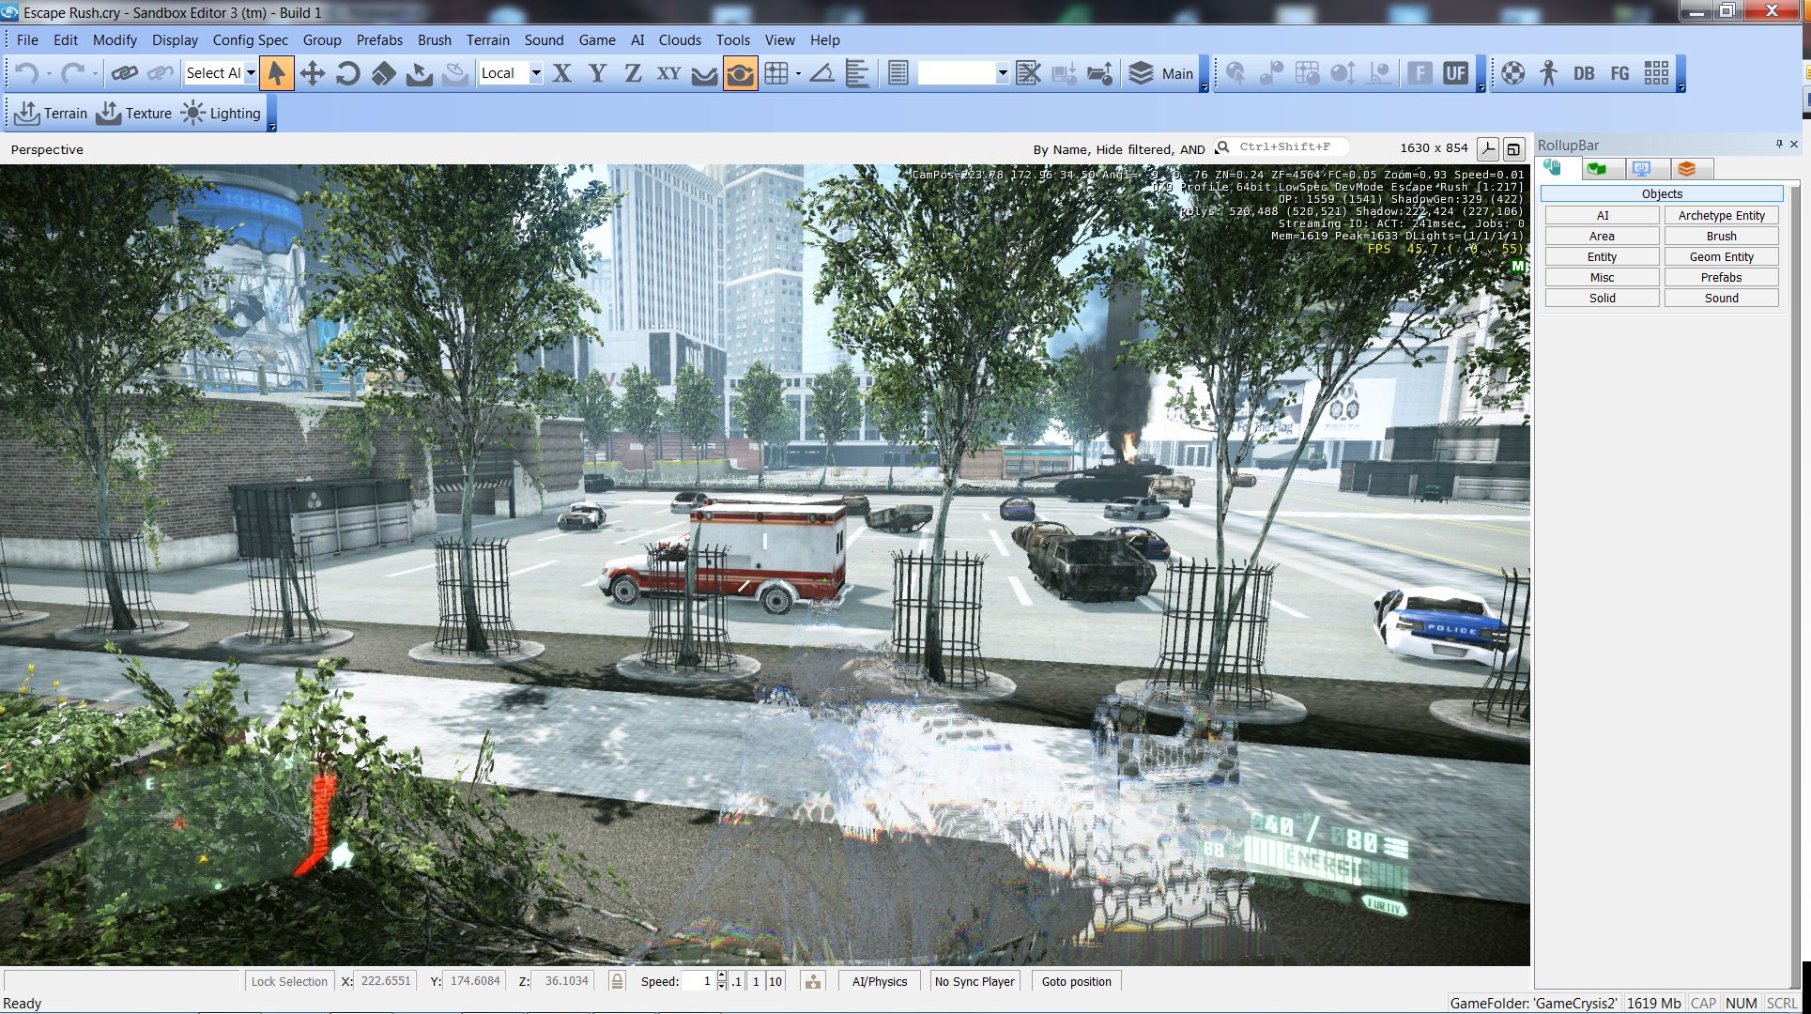Click the Select terrain tool icon
1811x1014 pixels.
pyautogui.click(x=420, y=73)
